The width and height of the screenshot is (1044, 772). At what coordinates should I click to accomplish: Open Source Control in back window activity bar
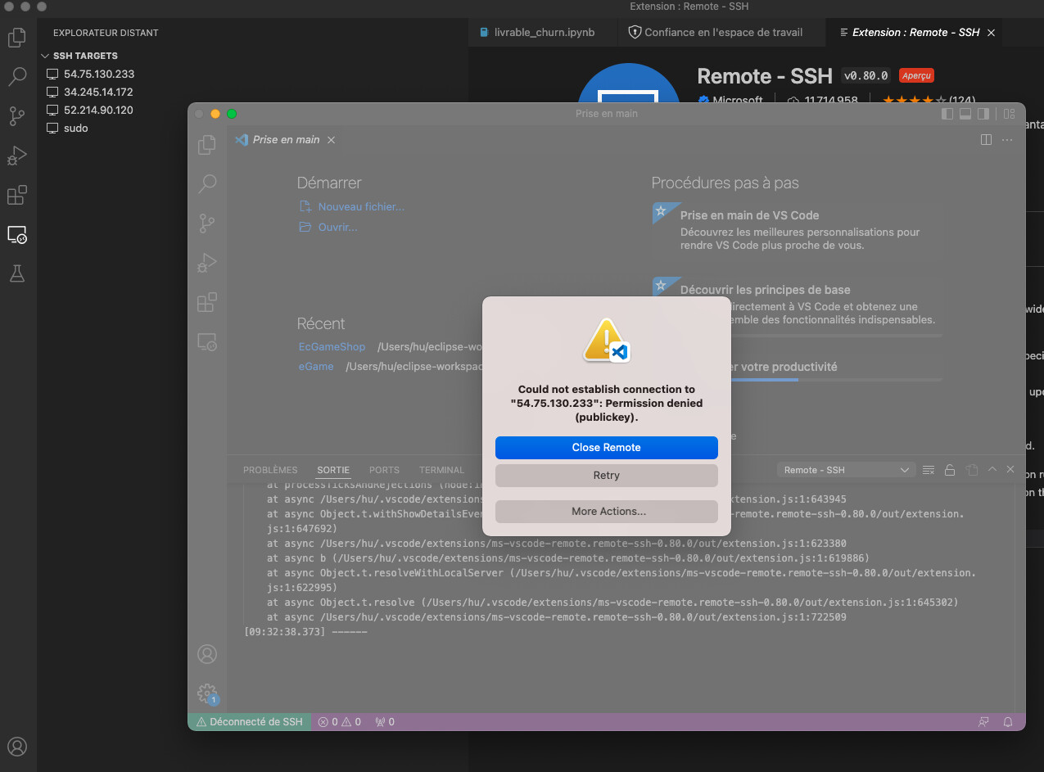click(x=17, y=116)
